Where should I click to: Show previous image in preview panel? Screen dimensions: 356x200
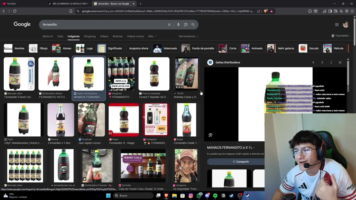(x=313, y=62)
